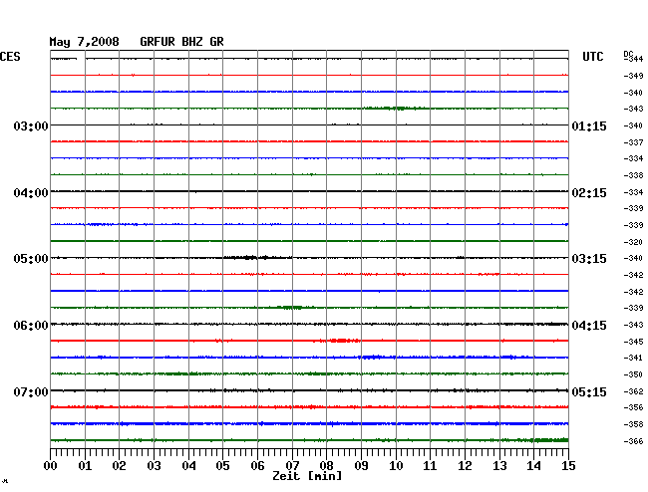648x492 pixels.
Task: Click the DC offset value "-350"
Action: coord(633,374)
